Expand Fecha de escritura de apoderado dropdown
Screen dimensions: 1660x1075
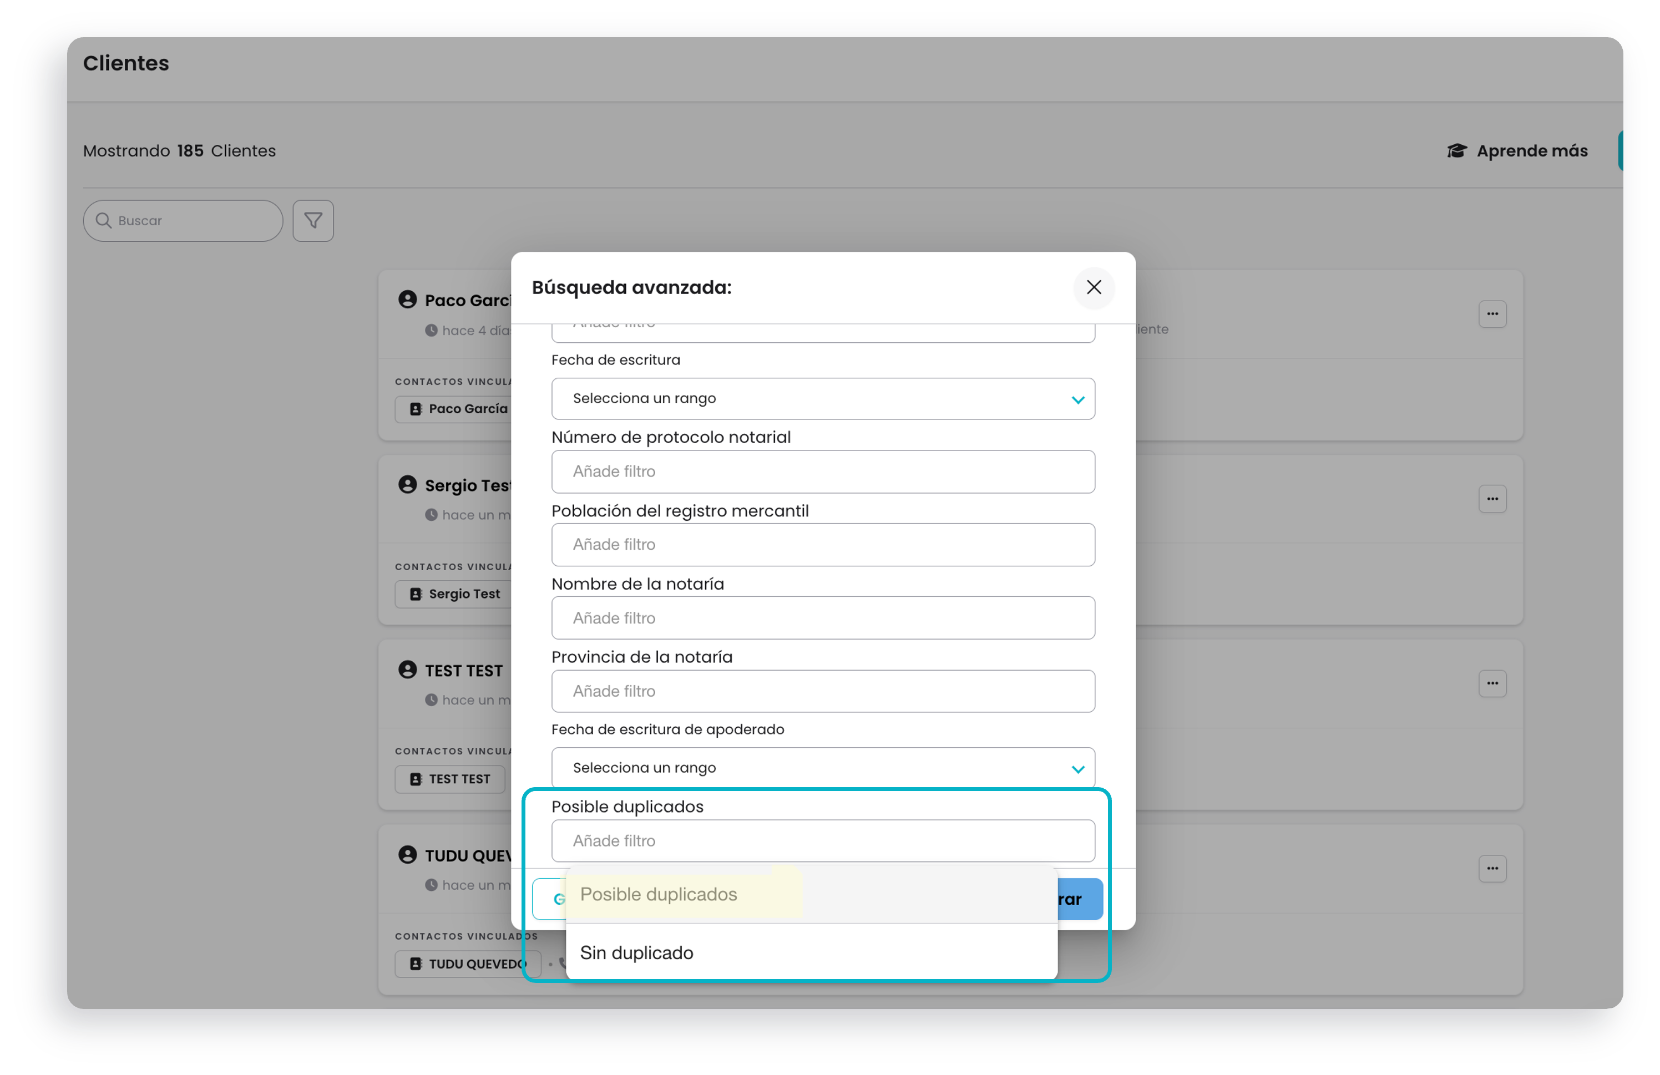click(x=823, y=768)
